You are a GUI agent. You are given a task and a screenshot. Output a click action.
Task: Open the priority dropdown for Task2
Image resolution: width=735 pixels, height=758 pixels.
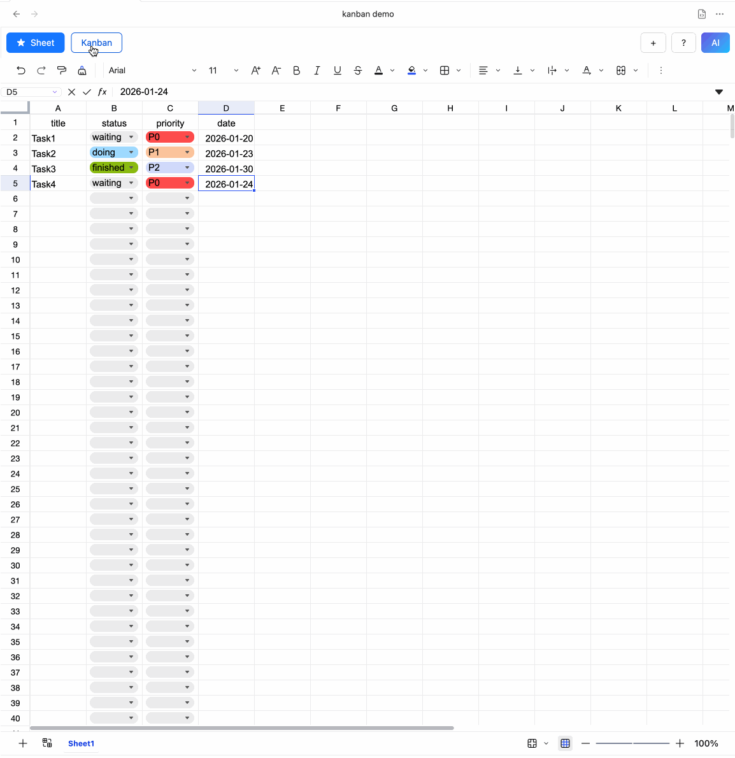[x=187, y=152]
